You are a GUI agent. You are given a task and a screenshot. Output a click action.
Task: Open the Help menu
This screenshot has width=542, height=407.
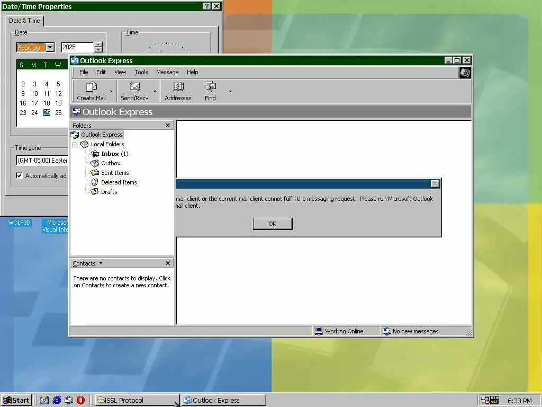pyautogui.click(x=193, y=72)
